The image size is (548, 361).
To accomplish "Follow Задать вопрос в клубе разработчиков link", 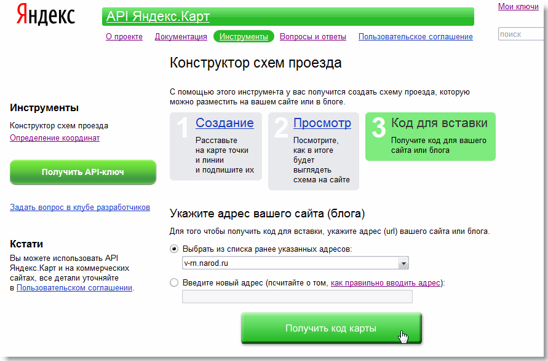I will coord(80,207).
